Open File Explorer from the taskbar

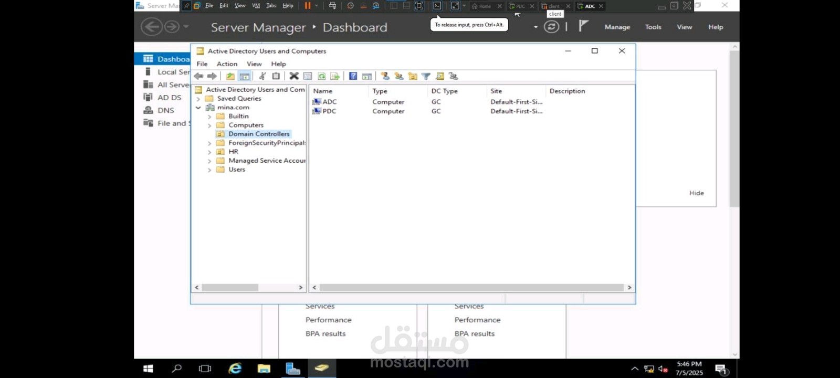[264, 369]
